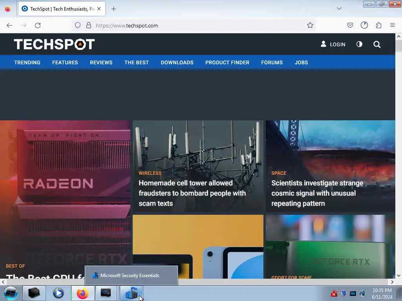The image size is (402, 301).
Task: Click the shield tray icon
Action: pyautogui.click(x=344, y=293)
